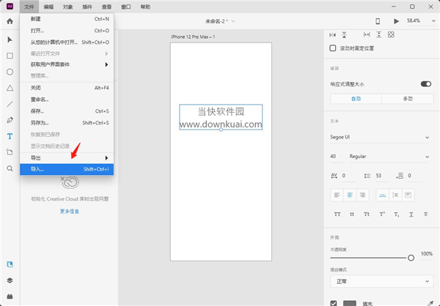Screen dimensions: 440x306
Task: Select auto width text mode
Action: click(383, 195)
